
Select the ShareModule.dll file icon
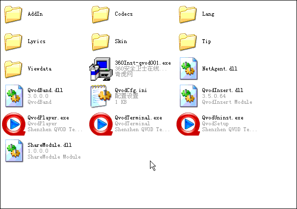pos(14,151)
